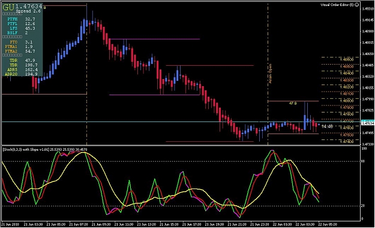Select the PTFL row label

[x=13, y=24]
